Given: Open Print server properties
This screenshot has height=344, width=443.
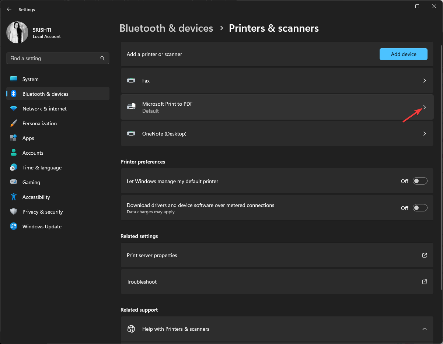Looking at the screenshot, I should click(277, 255).
